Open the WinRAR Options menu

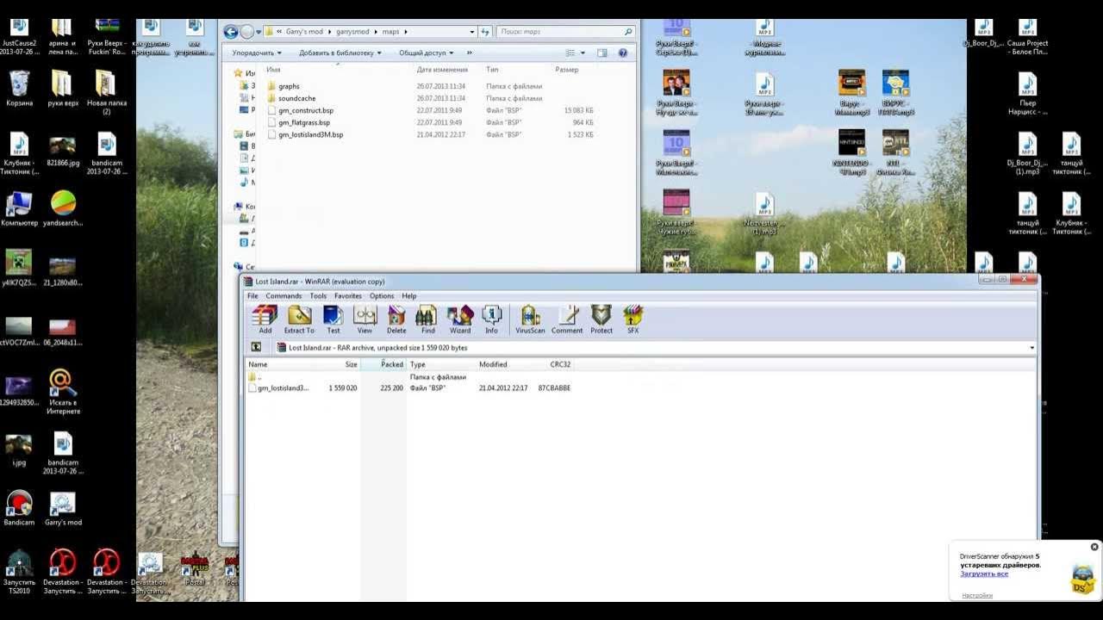(382, 296)
